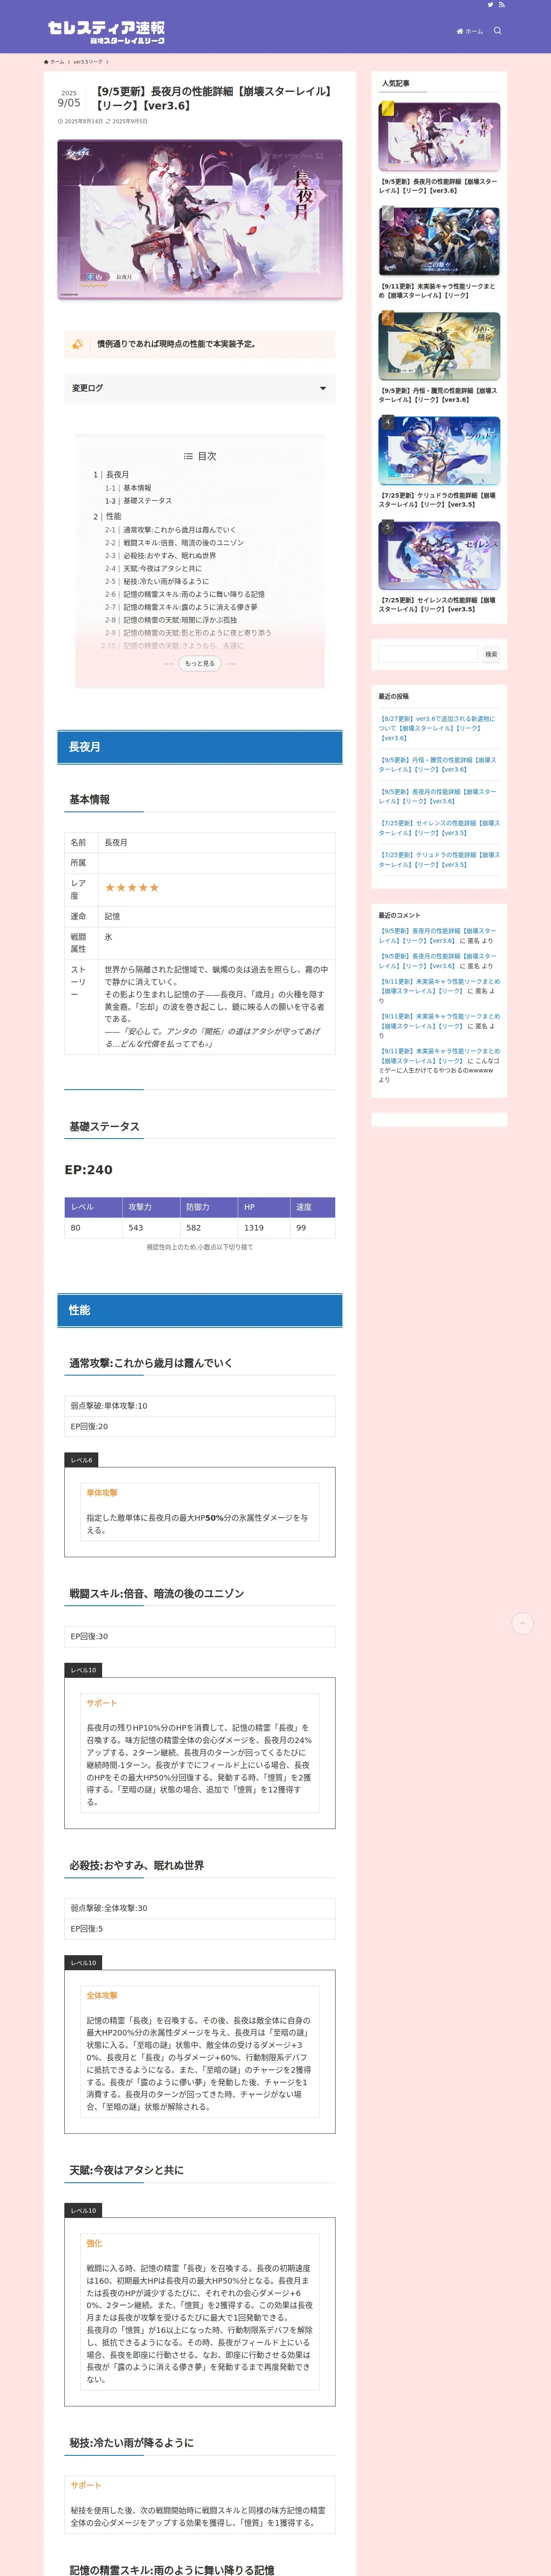
Task: Click the five-star rarity icons in the レア度 row
Action: (x=132, y=888)
